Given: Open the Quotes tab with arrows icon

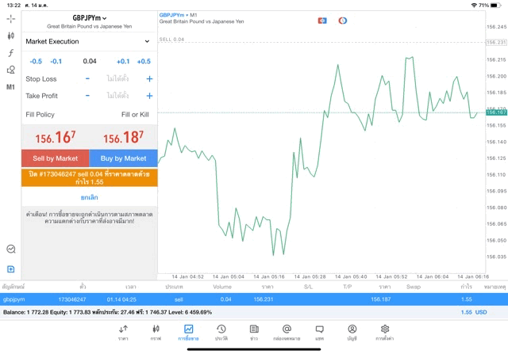Looking at the screenshot, I should click(123, 333).
